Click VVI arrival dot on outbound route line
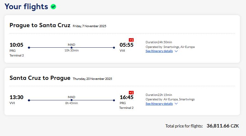 pyautogui.click(x=114, y=48)
